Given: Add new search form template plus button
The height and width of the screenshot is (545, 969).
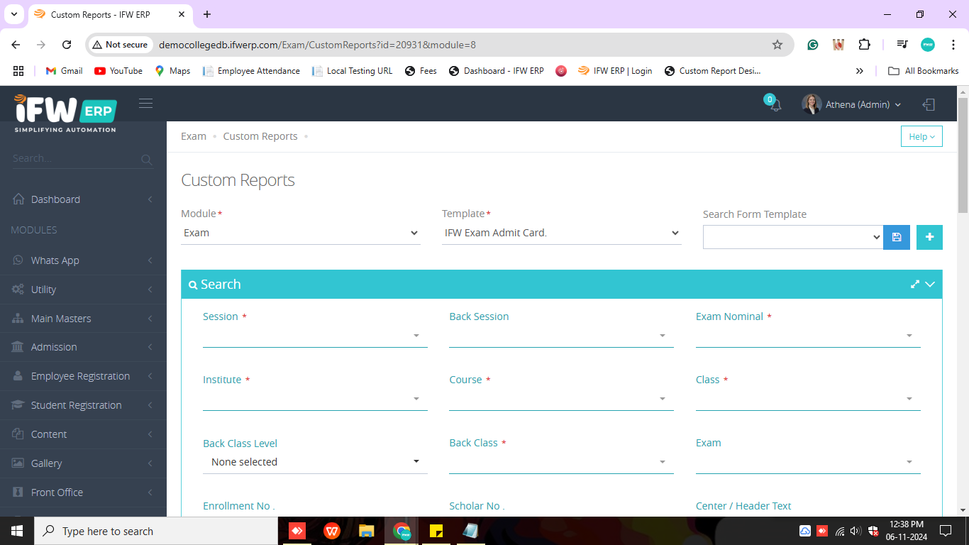Looking at the screenshot, I should click(929, 237).
